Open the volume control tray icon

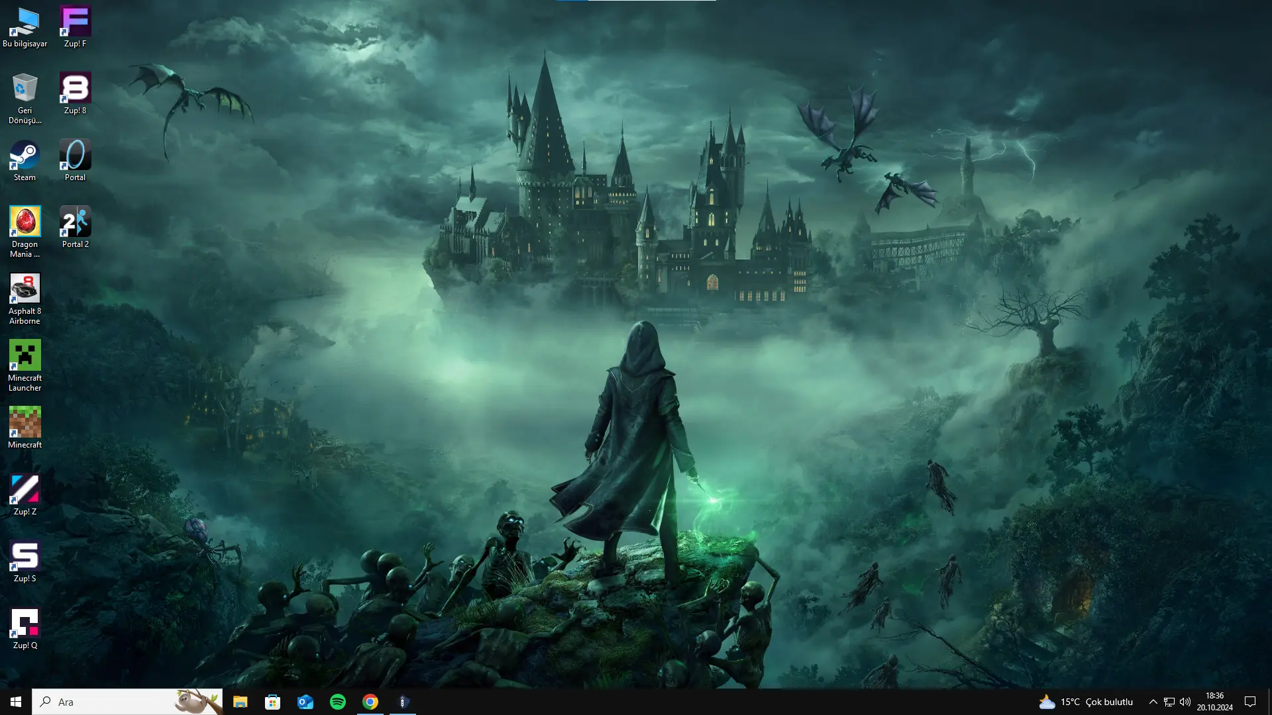(x=1185, y=702)
